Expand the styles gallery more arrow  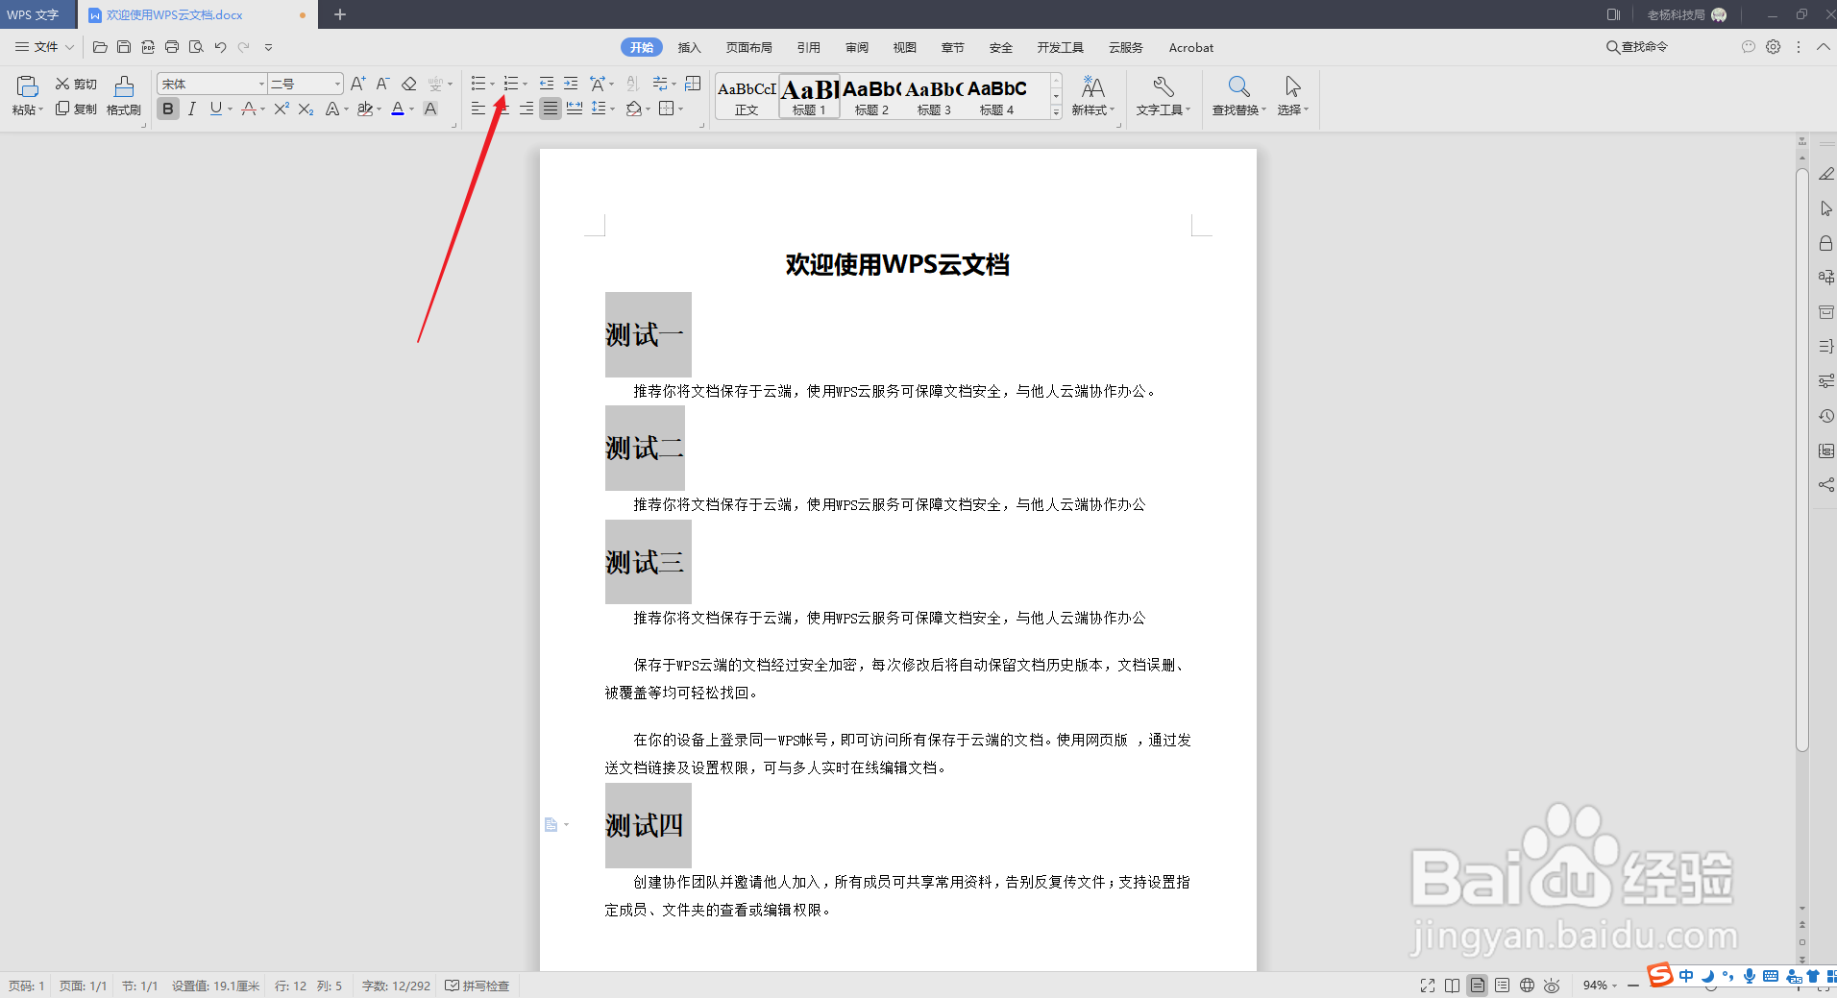(1056, 111)
